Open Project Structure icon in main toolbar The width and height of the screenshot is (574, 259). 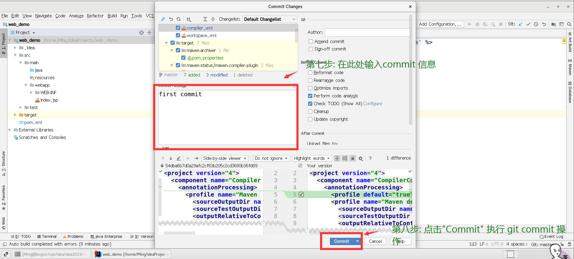(554, 24)
